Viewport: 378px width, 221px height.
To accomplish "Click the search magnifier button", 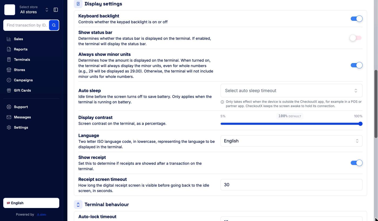I will pos(54,25).
